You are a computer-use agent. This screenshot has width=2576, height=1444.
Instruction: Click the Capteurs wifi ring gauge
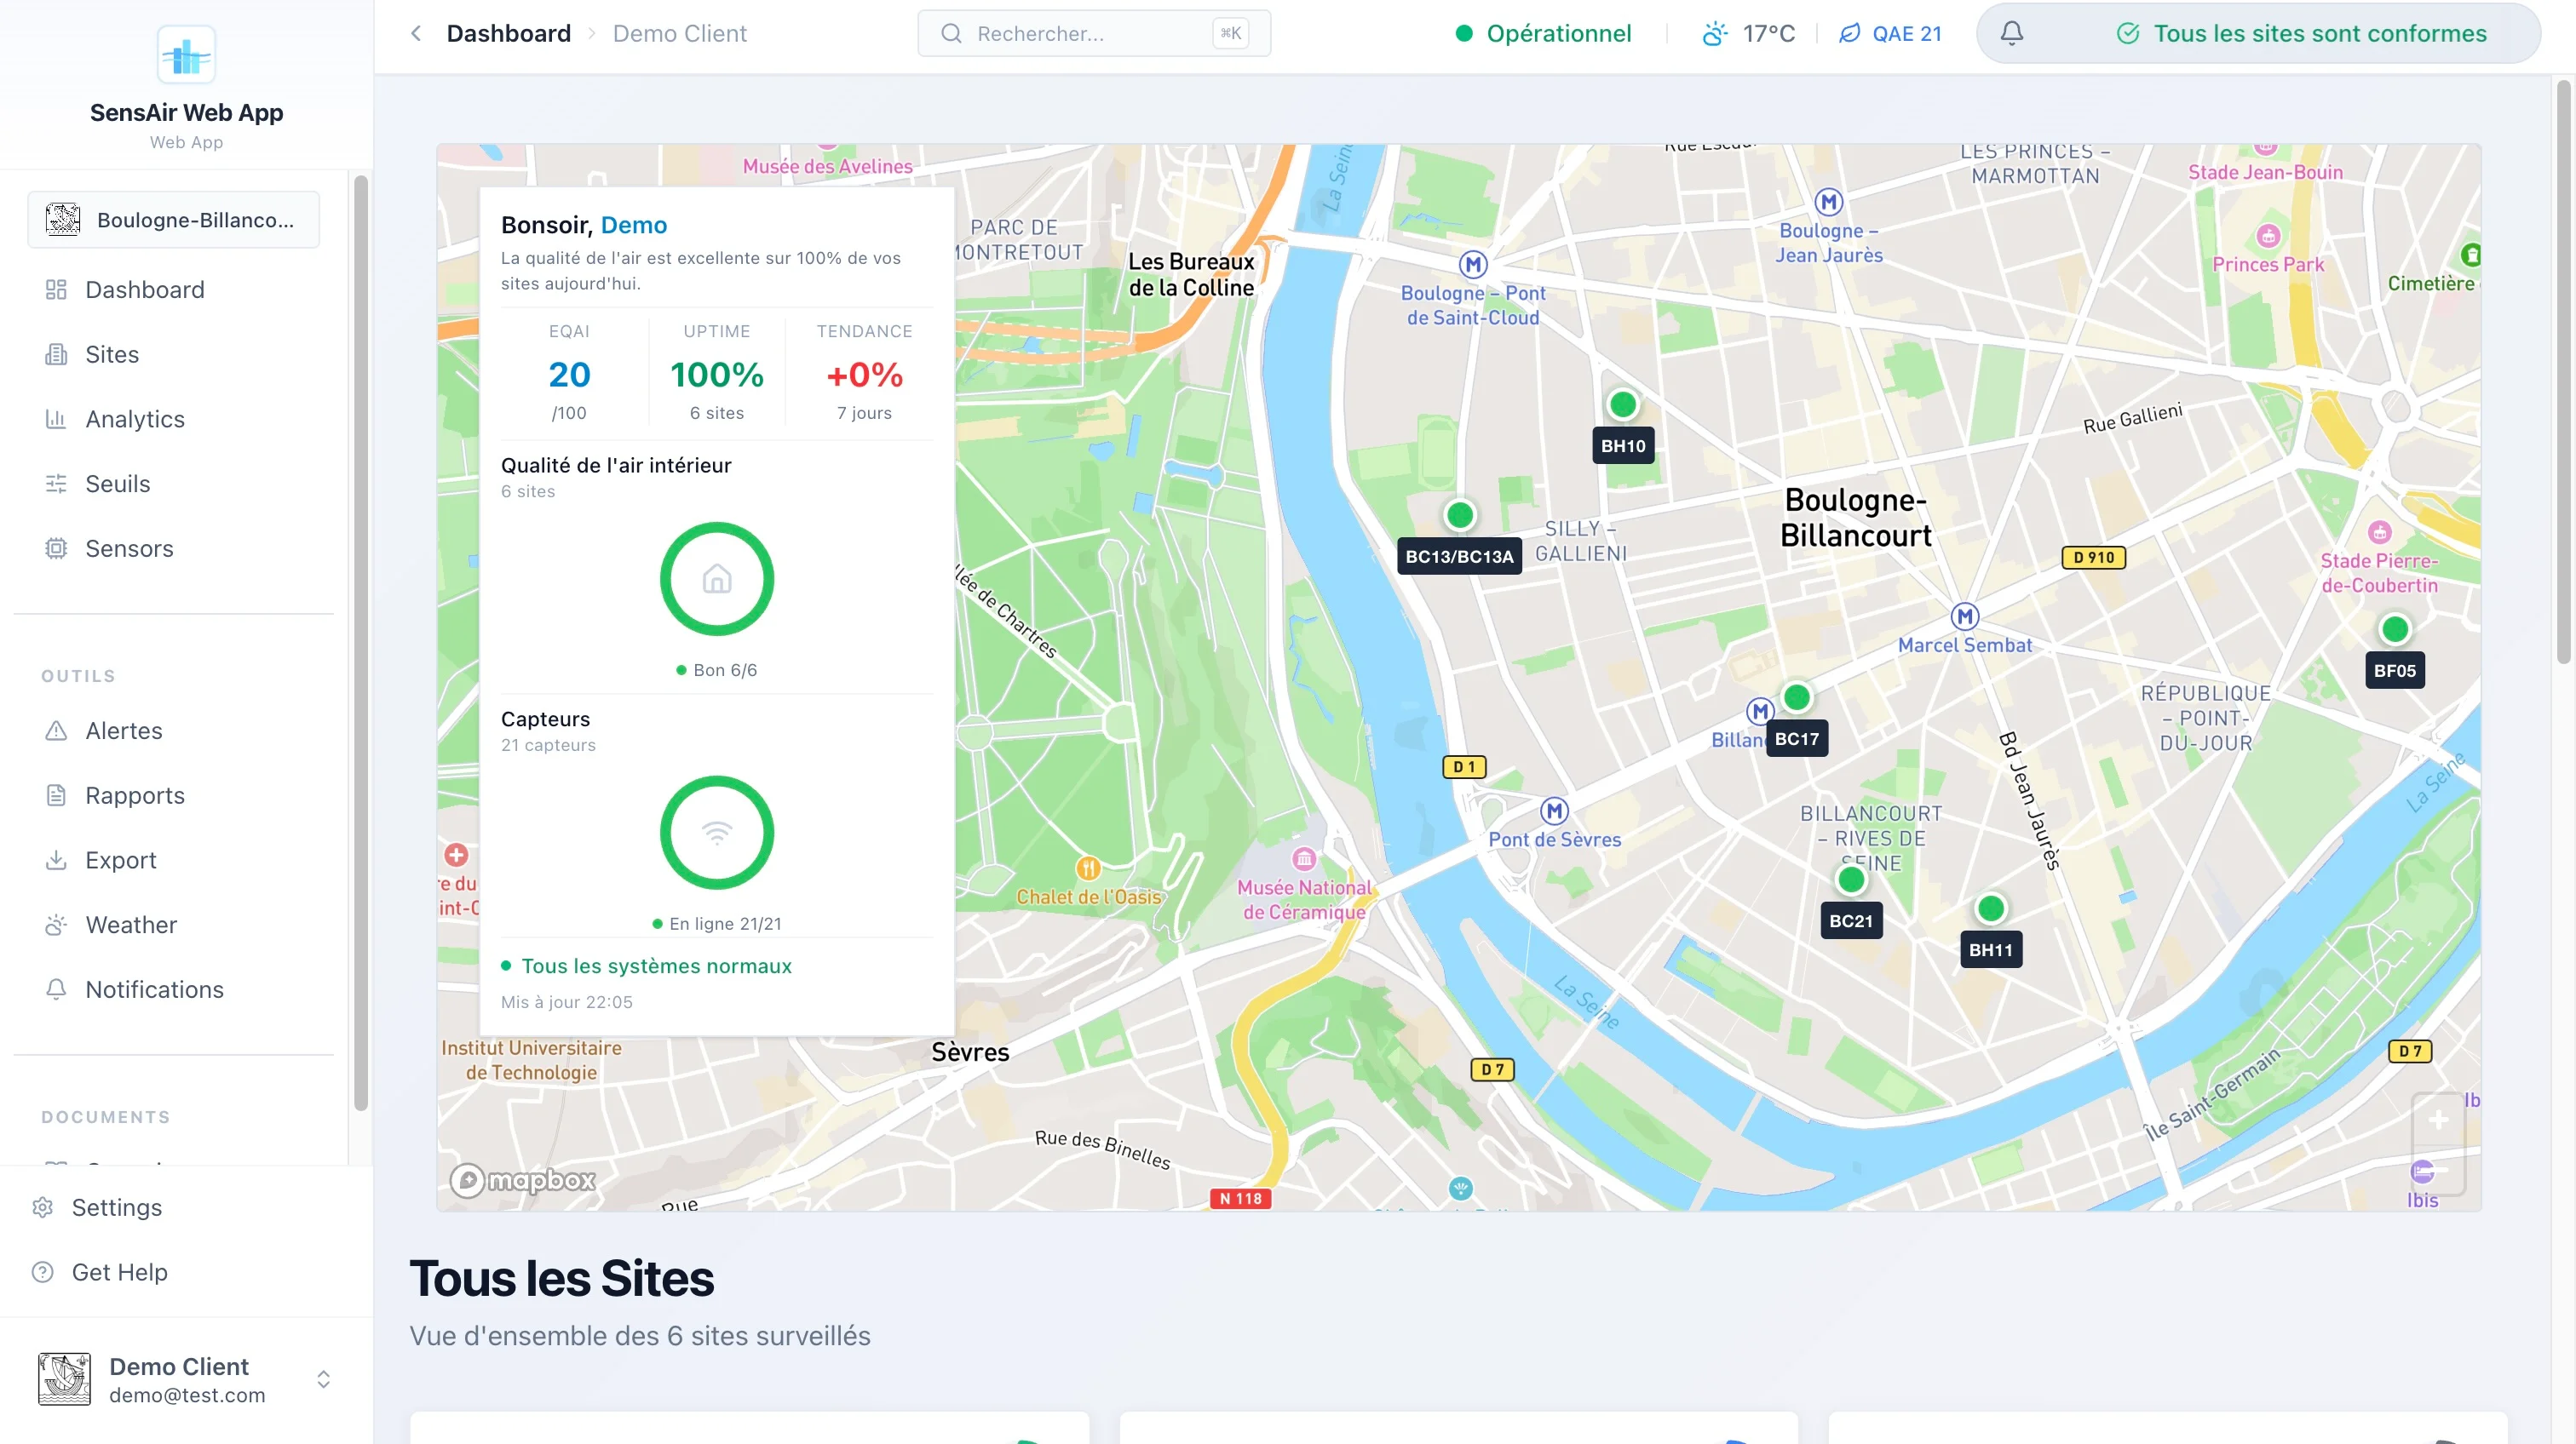coord(716,833)
